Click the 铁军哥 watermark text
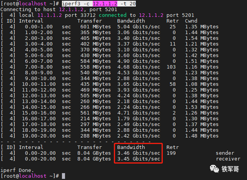247x180 pixels. 230,169
